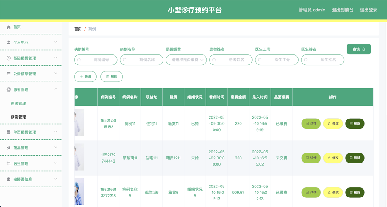Click 修改 for 滨玻璃11 row

(x=333, y=158)
